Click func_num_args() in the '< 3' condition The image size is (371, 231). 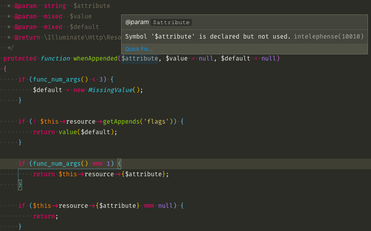pos(60,79)
